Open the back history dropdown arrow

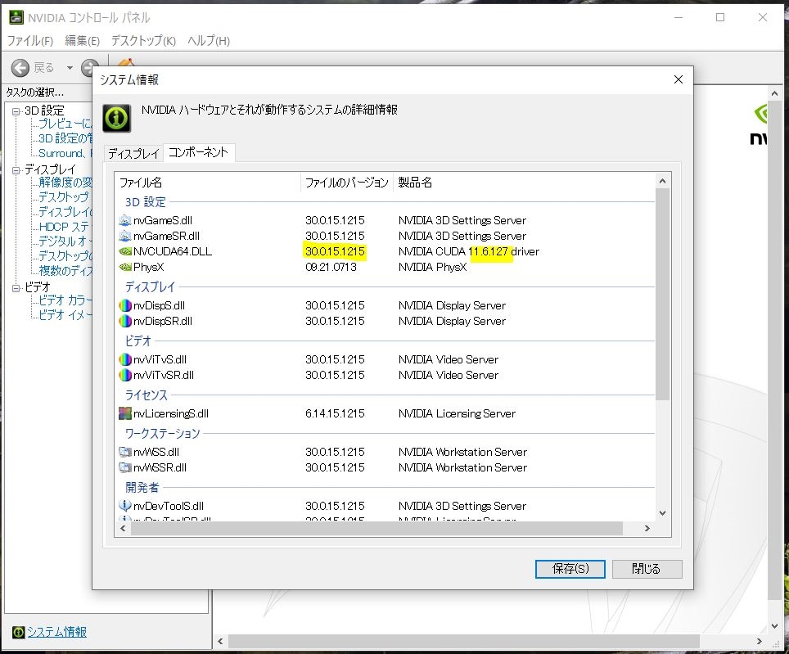(70, 67)
